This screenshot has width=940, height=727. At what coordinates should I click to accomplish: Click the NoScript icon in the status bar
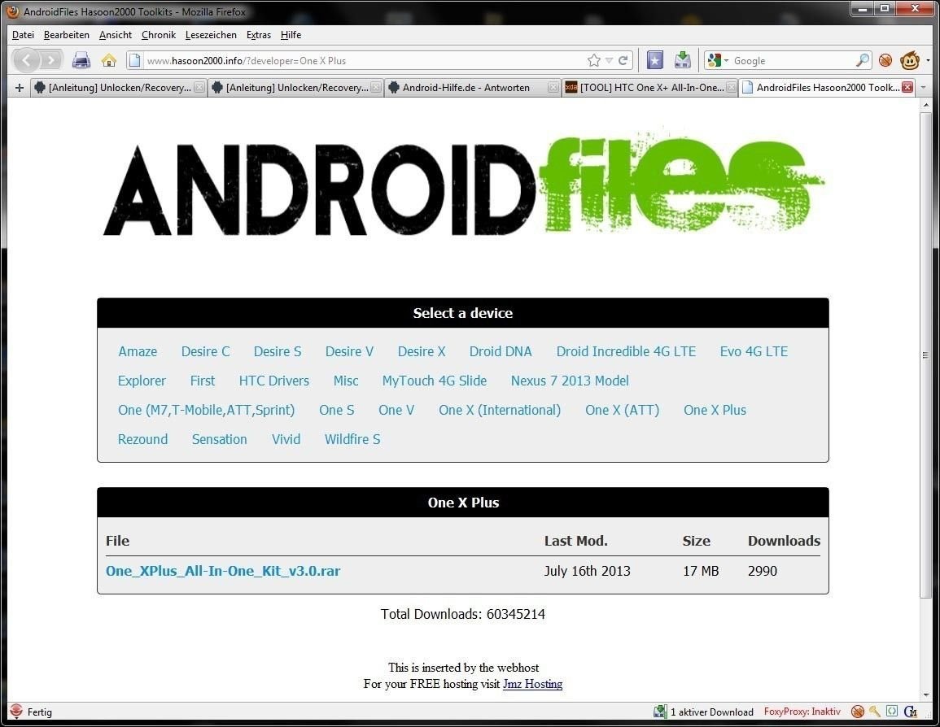point(858,712)
